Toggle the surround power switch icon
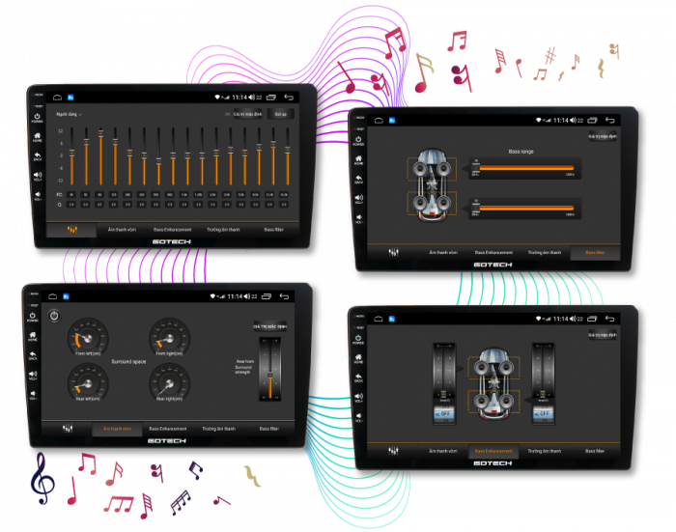The image size is (676, 532). coord(54,316)
